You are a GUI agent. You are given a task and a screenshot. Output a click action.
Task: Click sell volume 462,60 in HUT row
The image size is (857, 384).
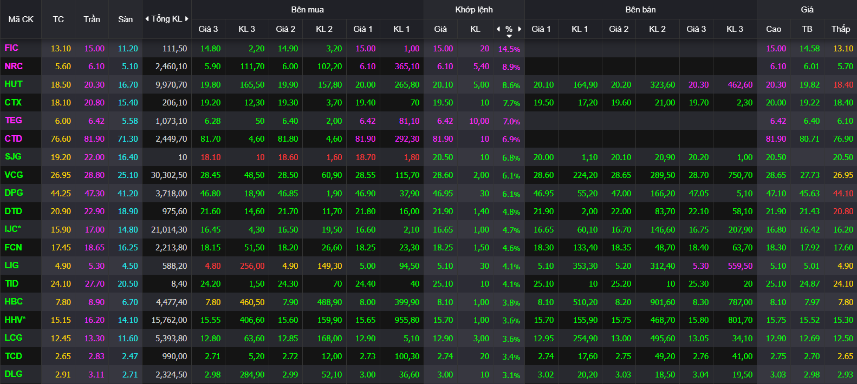[x=740, y=85]
